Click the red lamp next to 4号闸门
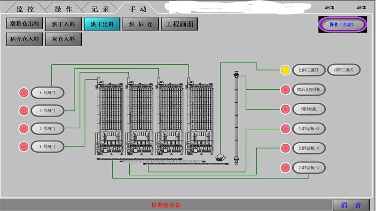Image resolution: width=376 pixels, height=211 pixels. 23,93
